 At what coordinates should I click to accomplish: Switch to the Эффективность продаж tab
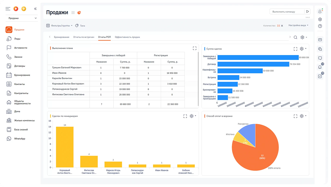click(127, 37)
